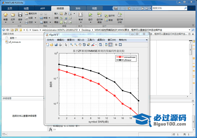Switch to the 主页 (Home) tab
This screenshot has width=197, height=138.
(10, 9)
